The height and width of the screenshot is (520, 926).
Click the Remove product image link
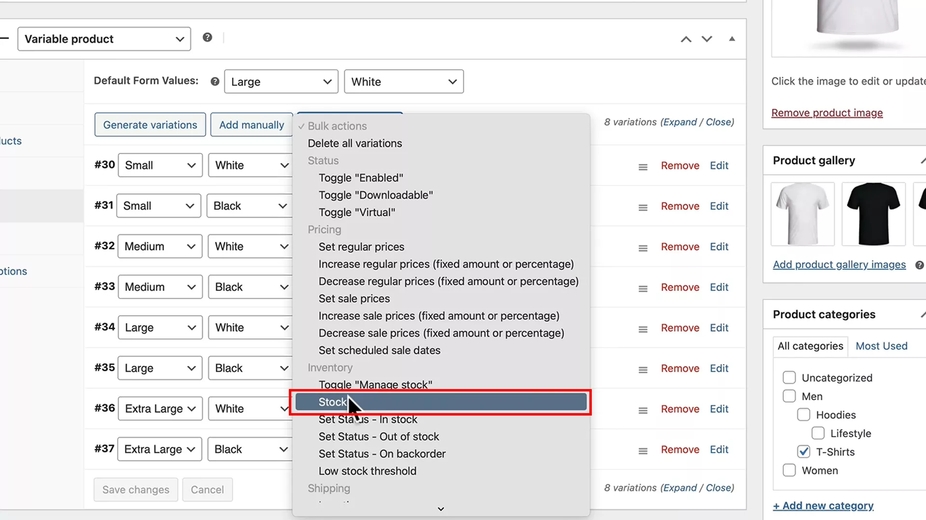827,112
